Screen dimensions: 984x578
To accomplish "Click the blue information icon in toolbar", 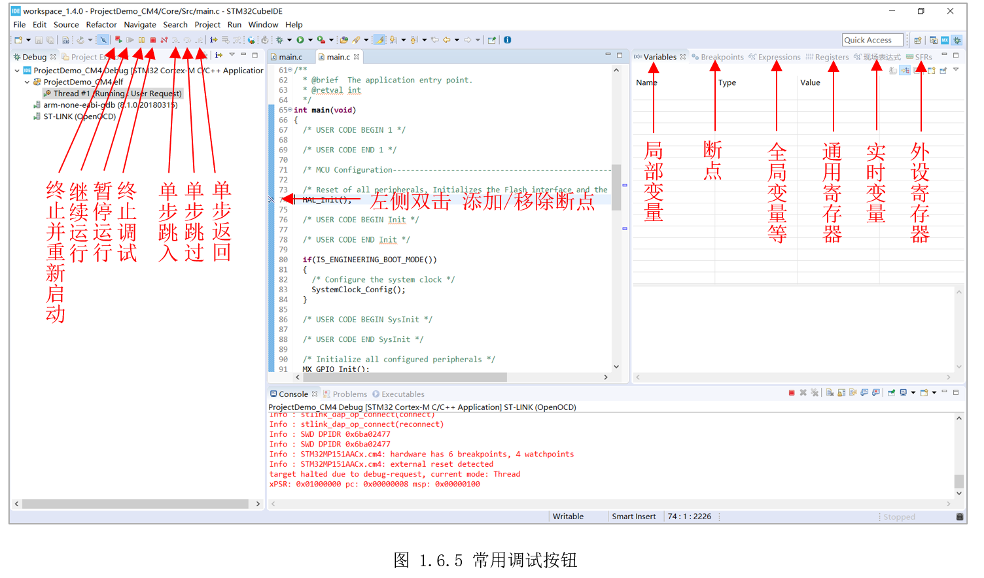I will (x=507, y=41).
